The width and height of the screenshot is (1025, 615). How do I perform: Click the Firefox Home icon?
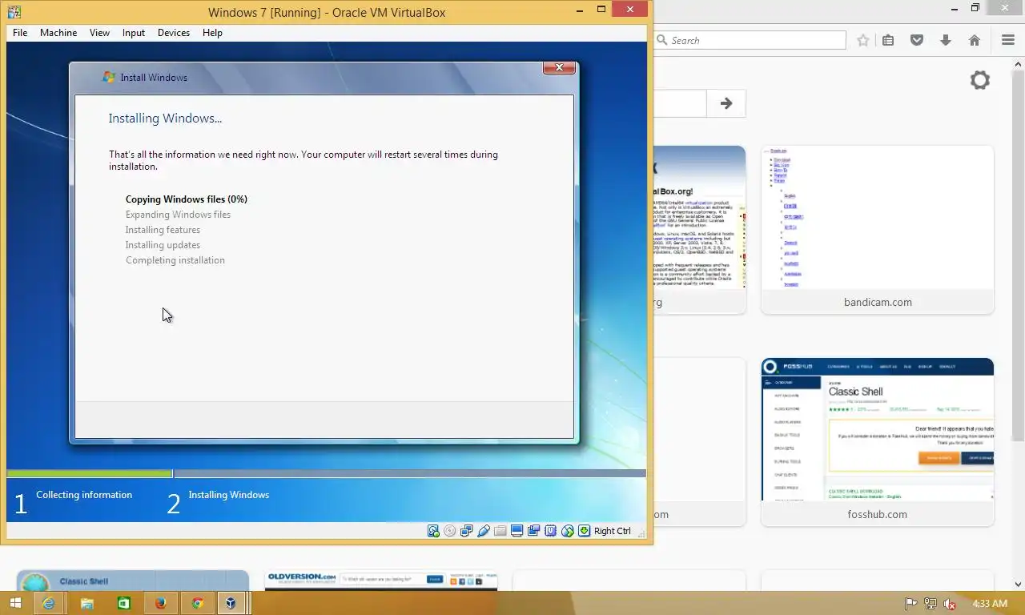coord(975,40)
